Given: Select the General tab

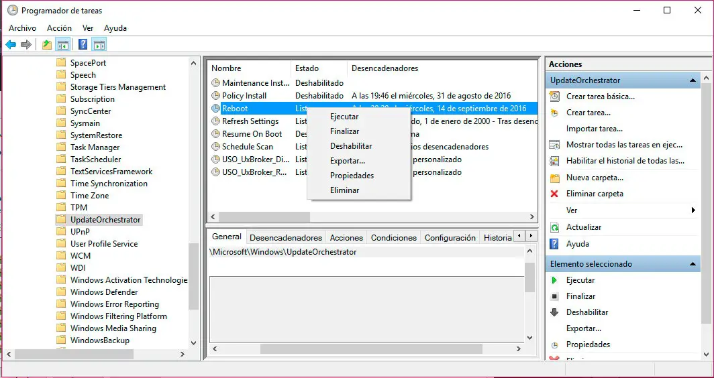Looking at the screenshot, I should coord(227,237).
